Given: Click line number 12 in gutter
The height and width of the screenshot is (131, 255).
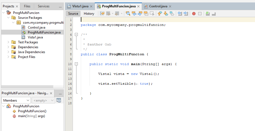Looking at the screenshot, I should [70, 74].
